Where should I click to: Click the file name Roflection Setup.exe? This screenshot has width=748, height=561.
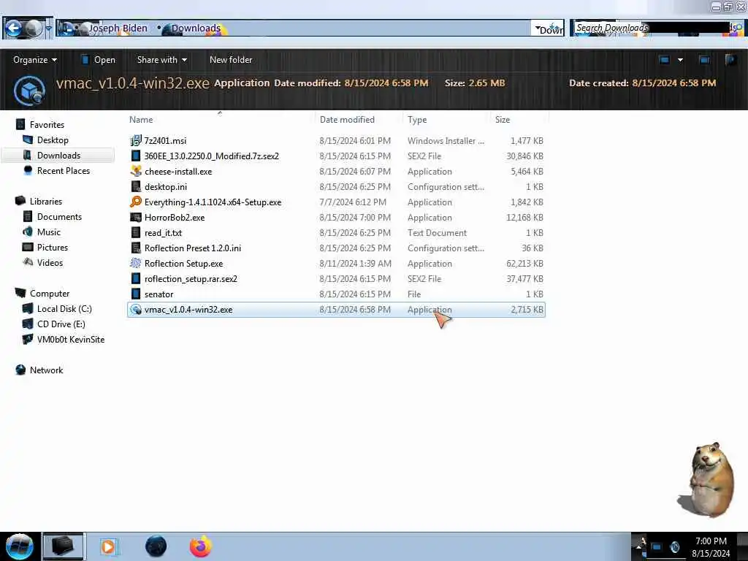[x=183, y=263]
